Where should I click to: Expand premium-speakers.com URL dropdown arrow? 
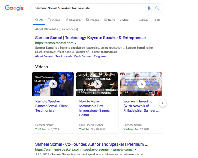click(136, 150)
